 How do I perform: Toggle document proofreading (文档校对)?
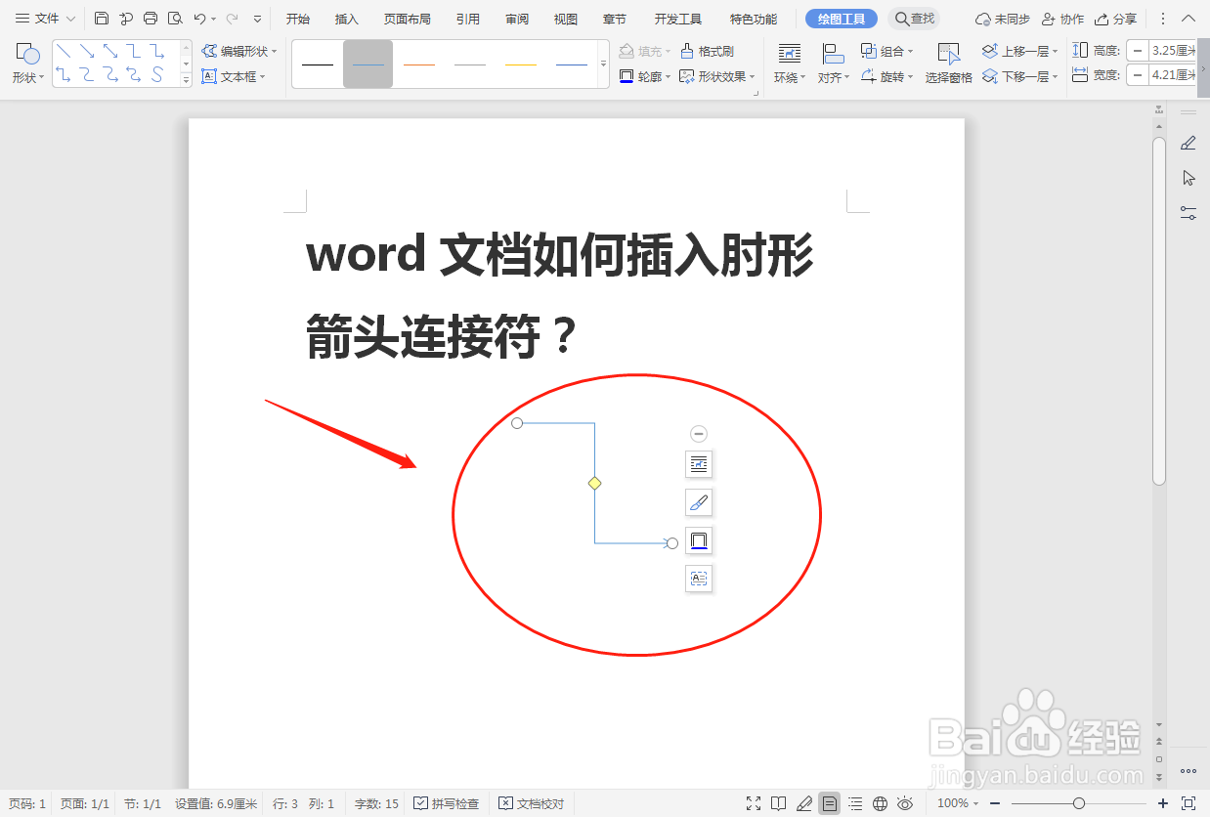pyautogui.click(x=531, y=803)
